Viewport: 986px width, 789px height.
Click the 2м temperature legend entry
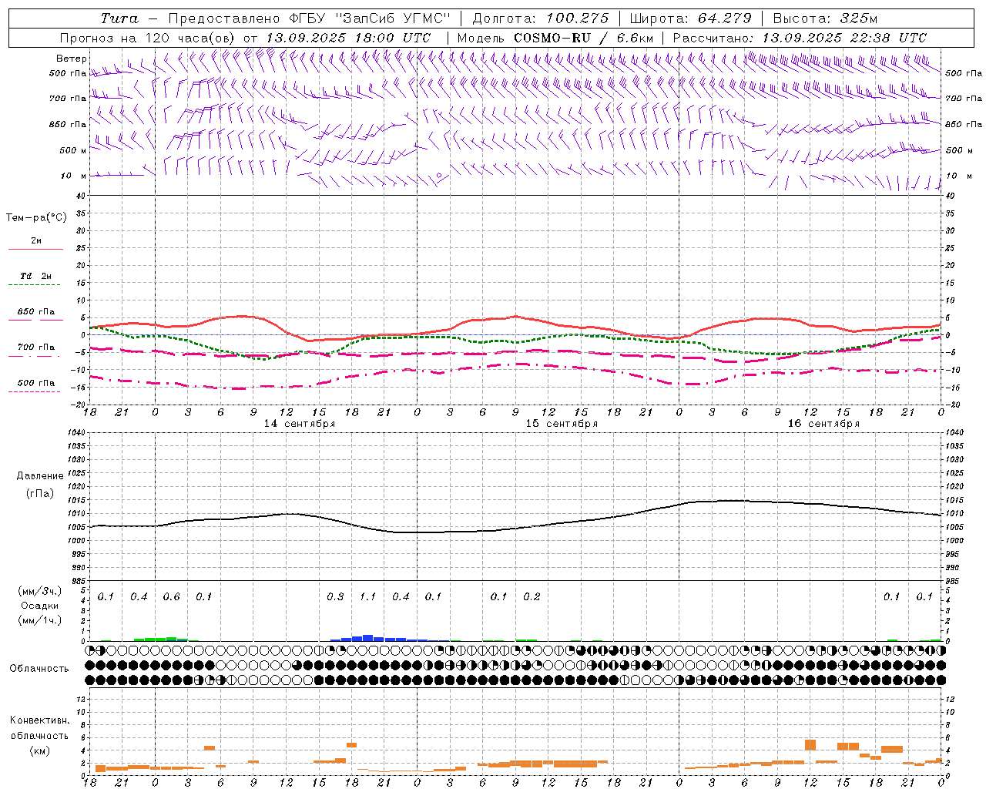click(x=36, y=241)
